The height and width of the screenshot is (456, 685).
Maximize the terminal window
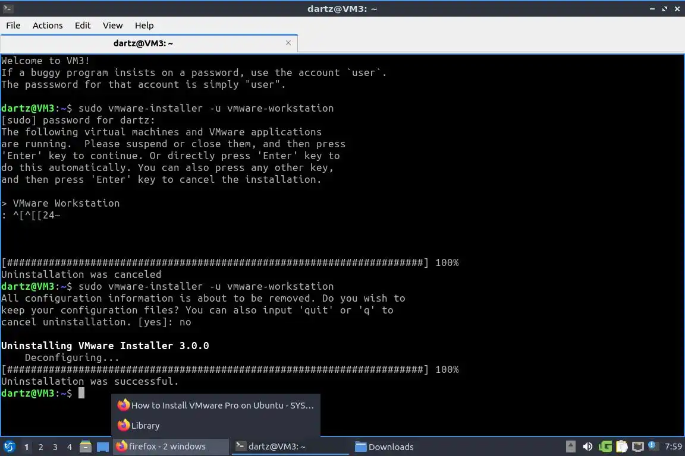[x=665, y=9]
